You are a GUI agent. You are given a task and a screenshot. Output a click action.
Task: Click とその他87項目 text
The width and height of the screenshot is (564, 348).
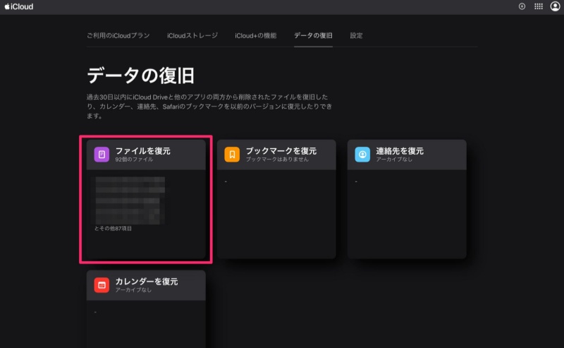(x=113, y=229)
